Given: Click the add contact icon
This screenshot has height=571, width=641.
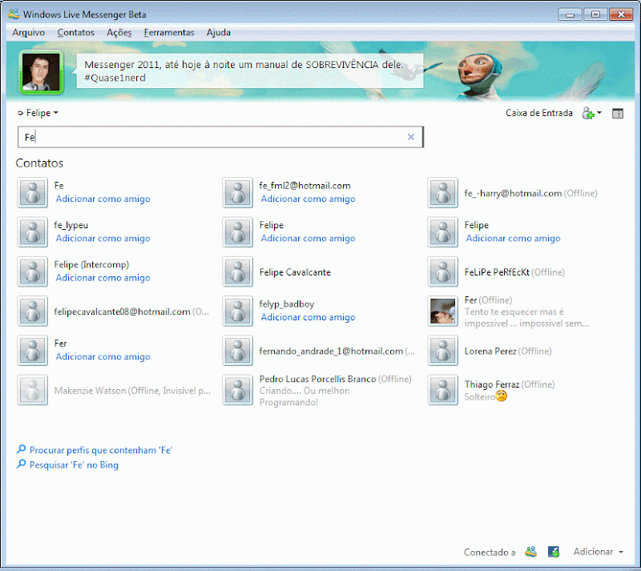Looking at the screenshot, I should click(588, 113).
